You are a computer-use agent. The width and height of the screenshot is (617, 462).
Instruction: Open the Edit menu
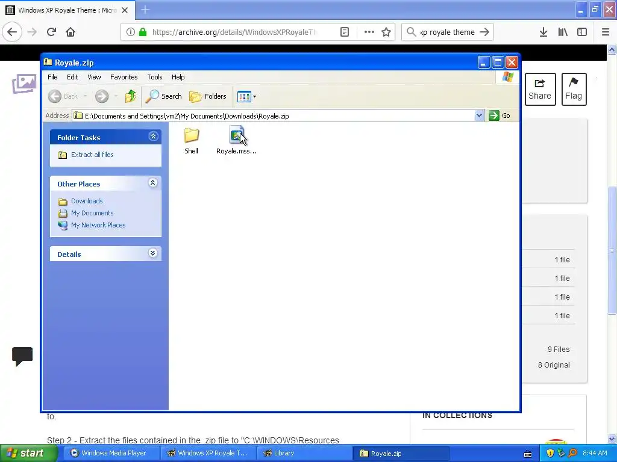point(72,77)
